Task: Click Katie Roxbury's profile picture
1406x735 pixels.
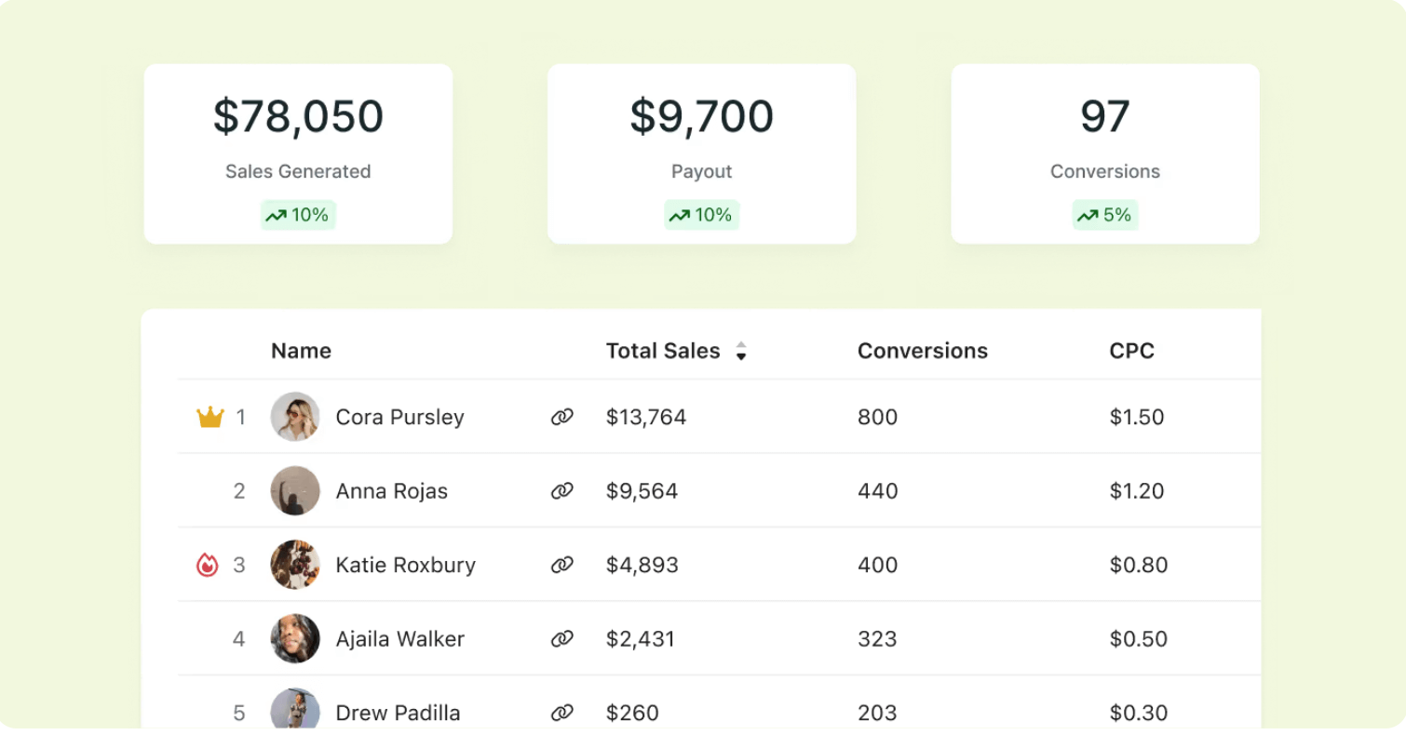Action: (295, 565)
